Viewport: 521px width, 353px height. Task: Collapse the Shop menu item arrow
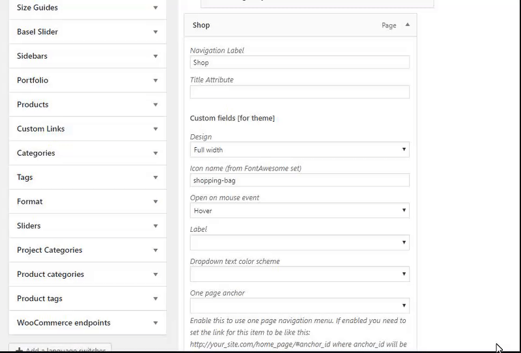(408, 25)
